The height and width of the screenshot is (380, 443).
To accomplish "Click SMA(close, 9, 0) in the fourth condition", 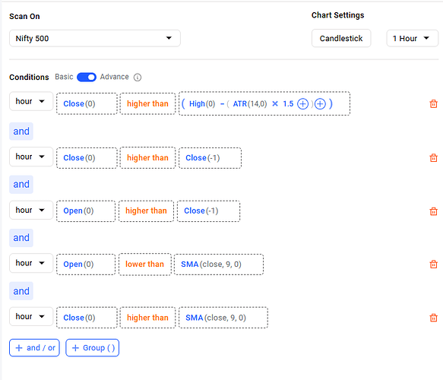I will point(219,264).
